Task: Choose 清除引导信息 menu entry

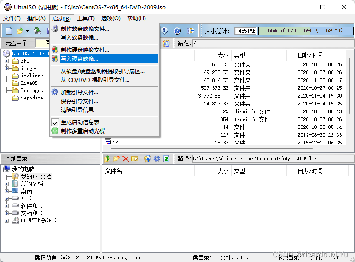Action: pyautogui.click(x=105, y=110)
